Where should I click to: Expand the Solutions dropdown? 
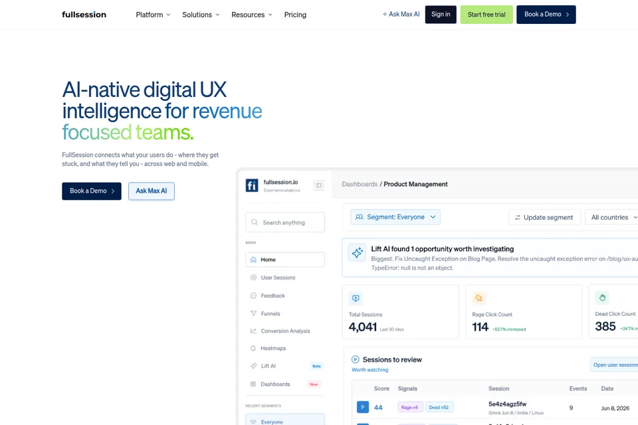click(201, 15)
